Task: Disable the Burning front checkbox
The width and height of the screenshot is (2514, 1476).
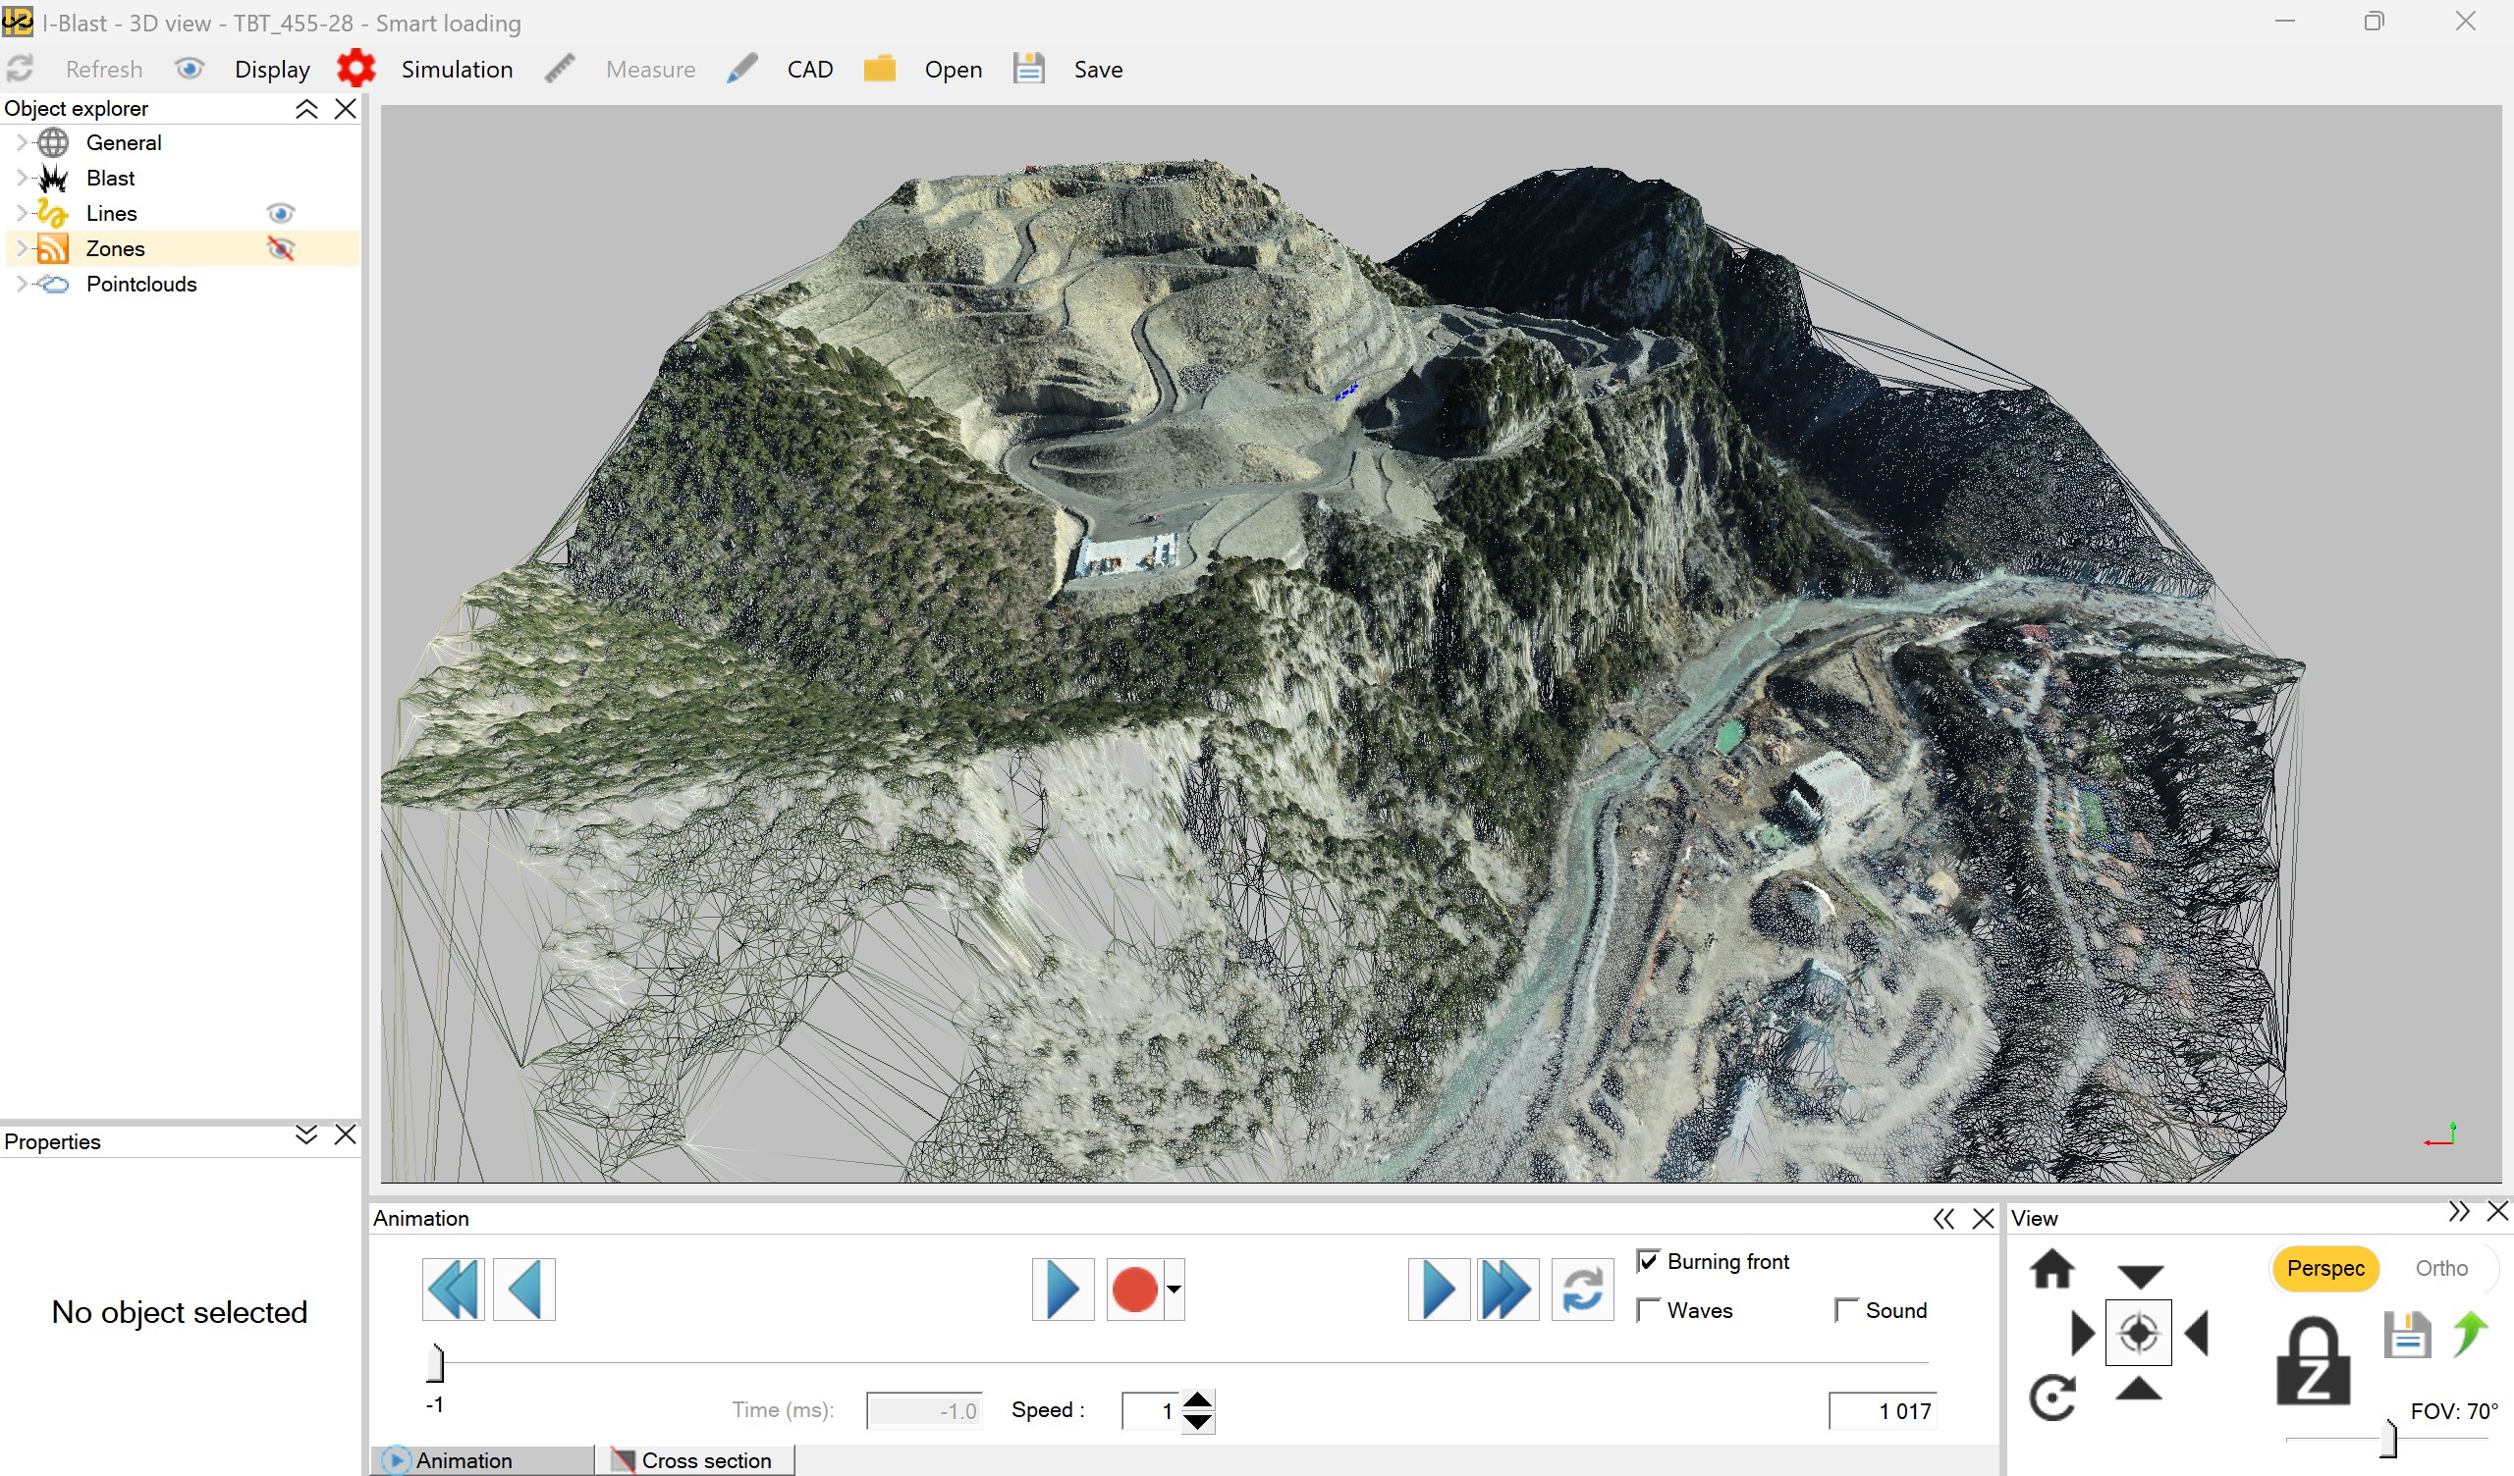Action: point(1648,1260)
